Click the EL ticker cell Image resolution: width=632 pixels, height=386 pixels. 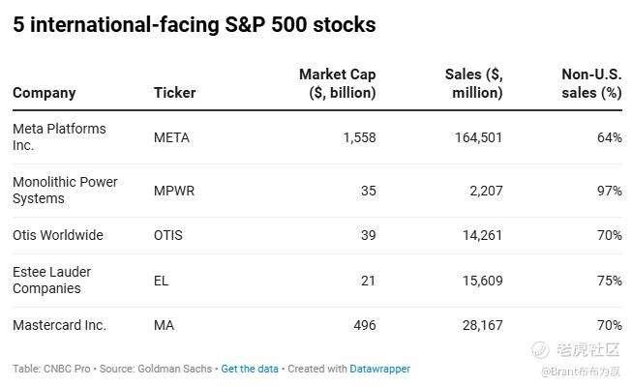161,281
